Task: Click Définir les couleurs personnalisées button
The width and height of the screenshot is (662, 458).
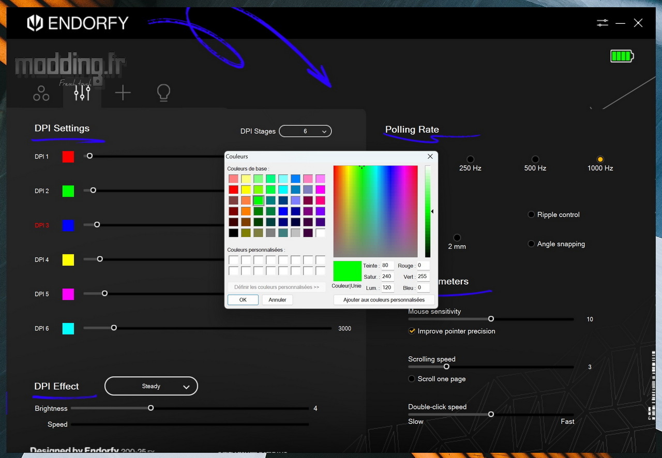Action: point(277,287)
